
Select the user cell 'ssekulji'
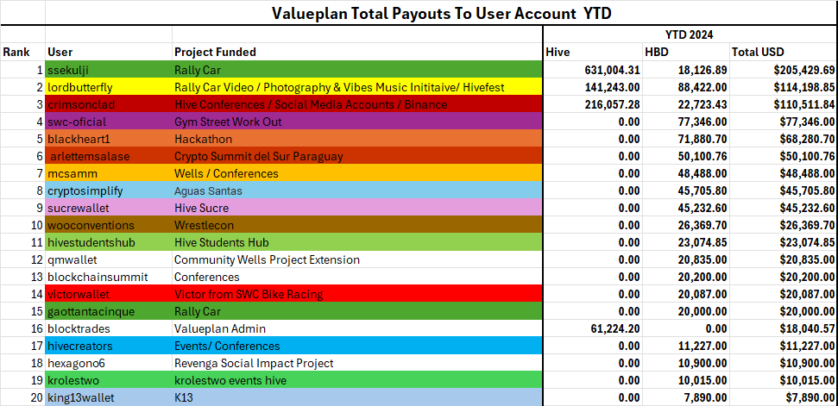pyautogui.click(x=109, y=70)
